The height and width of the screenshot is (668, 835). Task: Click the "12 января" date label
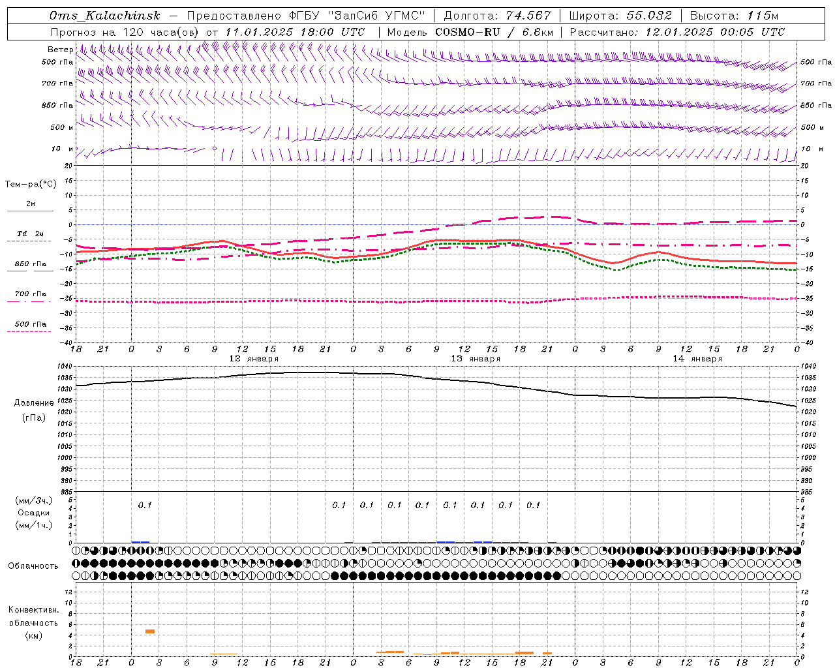(x=254, y=359)
